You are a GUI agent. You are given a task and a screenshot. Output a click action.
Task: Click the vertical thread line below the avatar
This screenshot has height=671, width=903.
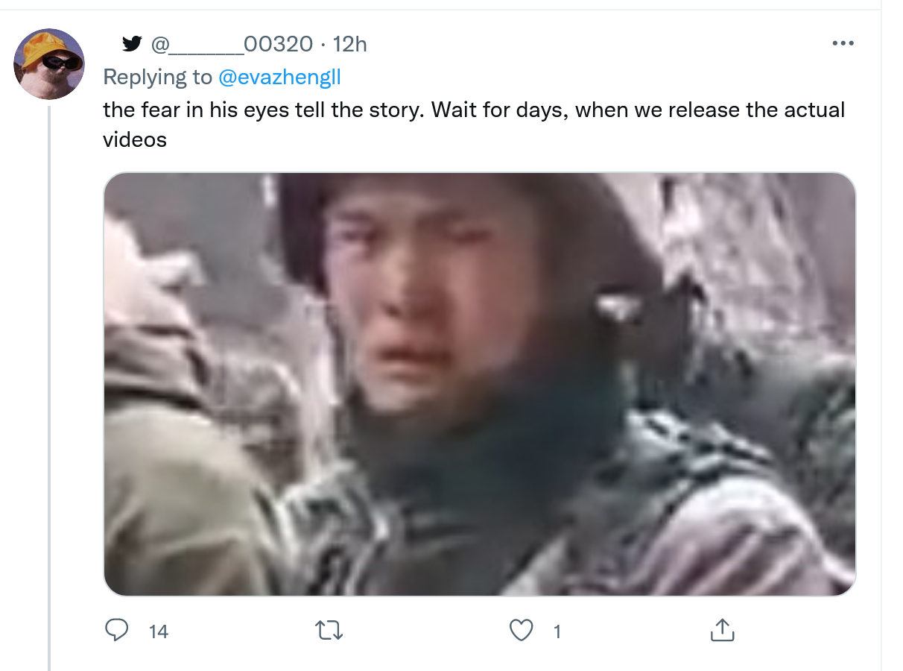pyautogui.click(x=50, y=388)
